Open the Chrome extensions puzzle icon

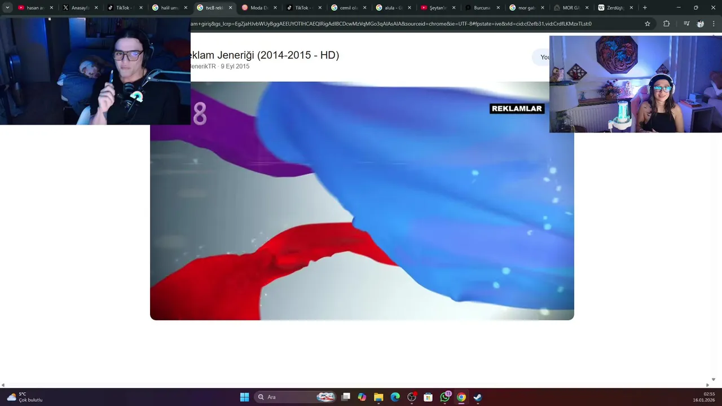[x=667, y=24]
